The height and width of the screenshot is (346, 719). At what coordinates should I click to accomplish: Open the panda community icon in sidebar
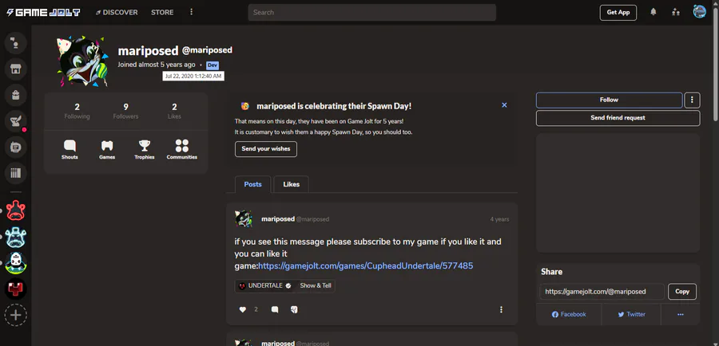[x=16, y=263]
